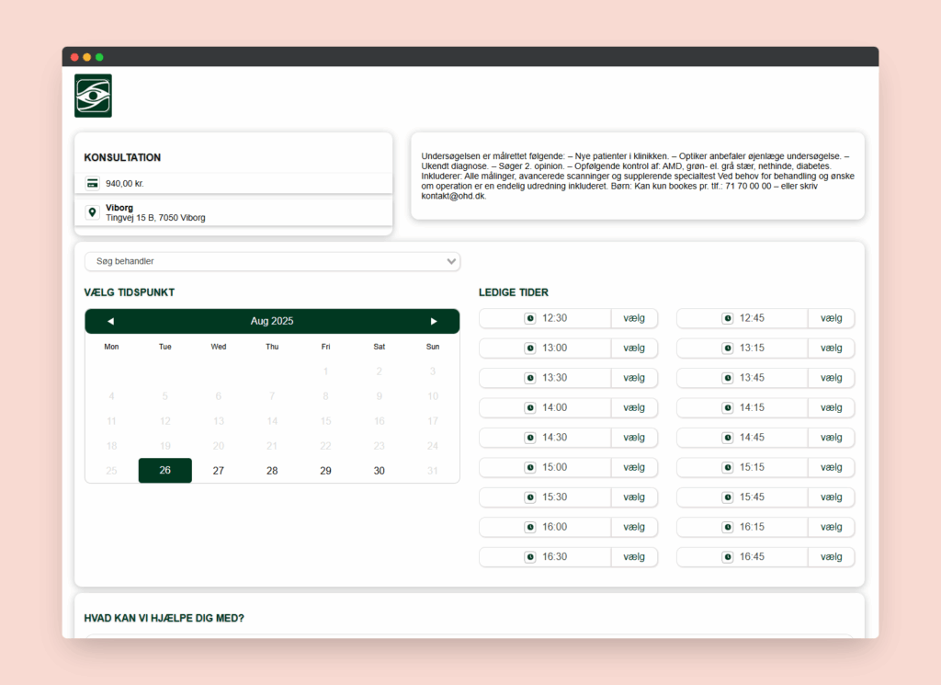941x685 pixels.
Task: Click the payment card icon beside 940,00 kr.
Action: 93,183
